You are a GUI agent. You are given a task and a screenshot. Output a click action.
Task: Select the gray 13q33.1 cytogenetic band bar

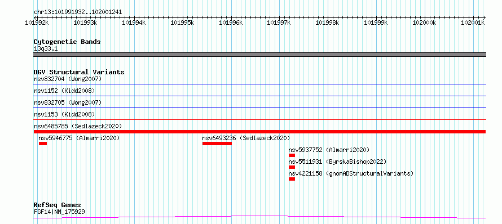[x=259, y=55]
